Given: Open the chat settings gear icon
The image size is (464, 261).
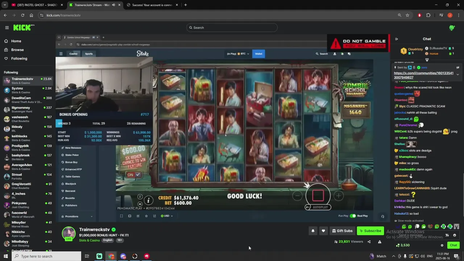Looking at the screenshot, I should click(442, 245).
